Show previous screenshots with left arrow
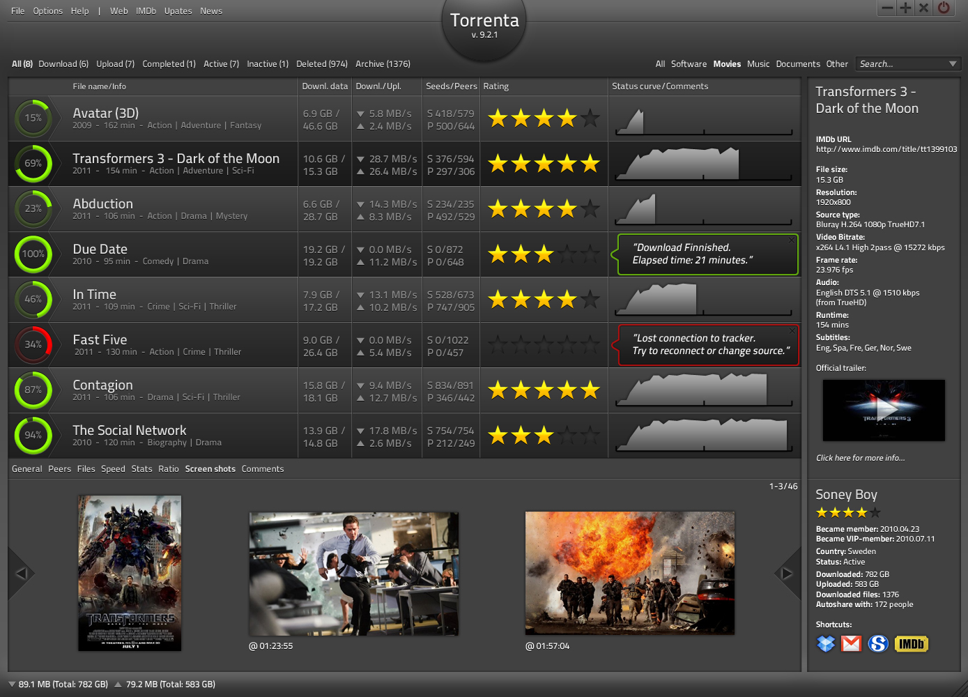968x697 pixels. pyautogui.click(x=21, y=573)
